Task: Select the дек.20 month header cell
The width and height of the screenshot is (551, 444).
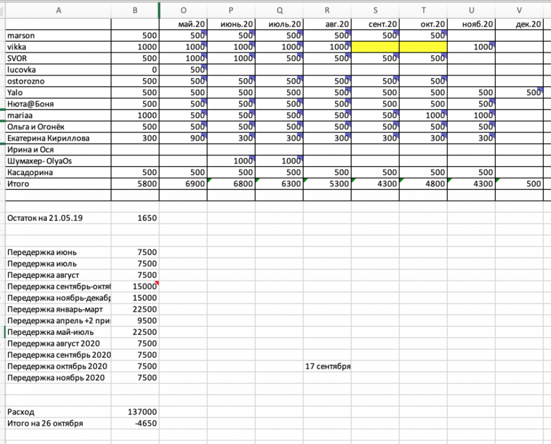Action: point(519,24)
